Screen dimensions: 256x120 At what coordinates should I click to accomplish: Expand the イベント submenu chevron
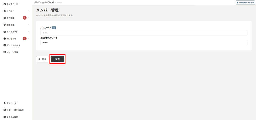[28, 11]
